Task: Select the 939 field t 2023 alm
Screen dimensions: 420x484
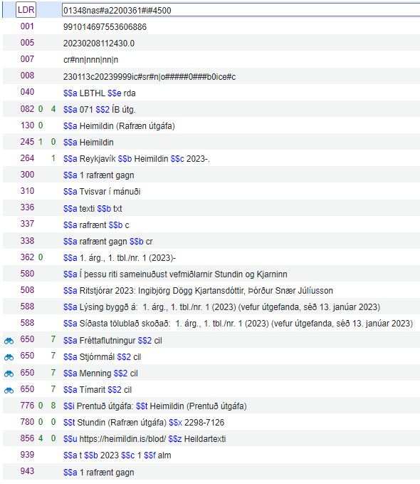Action: pos(117,455)
